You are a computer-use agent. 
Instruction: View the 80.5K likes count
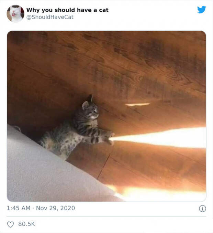(x=26, y=224)
